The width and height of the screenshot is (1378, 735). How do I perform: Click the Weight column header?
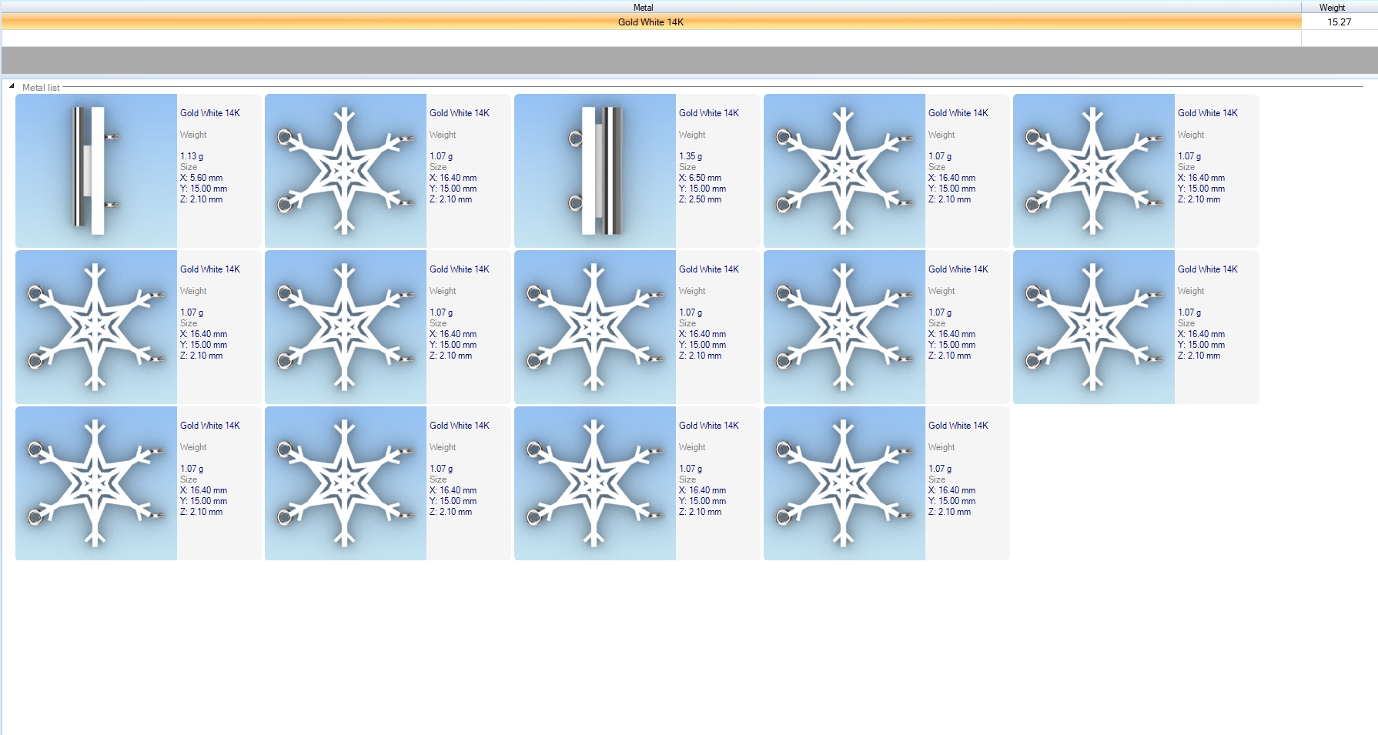[1332, 7]
